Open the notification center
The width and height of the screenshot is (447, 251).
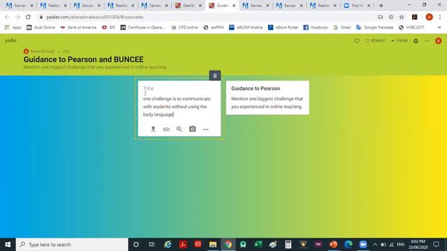pyautogui.click(x=436, y=245)
